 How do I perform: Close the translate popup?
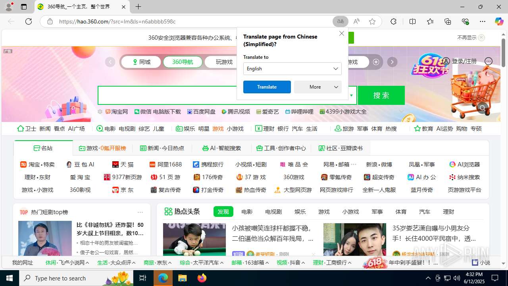click(342, 33)
